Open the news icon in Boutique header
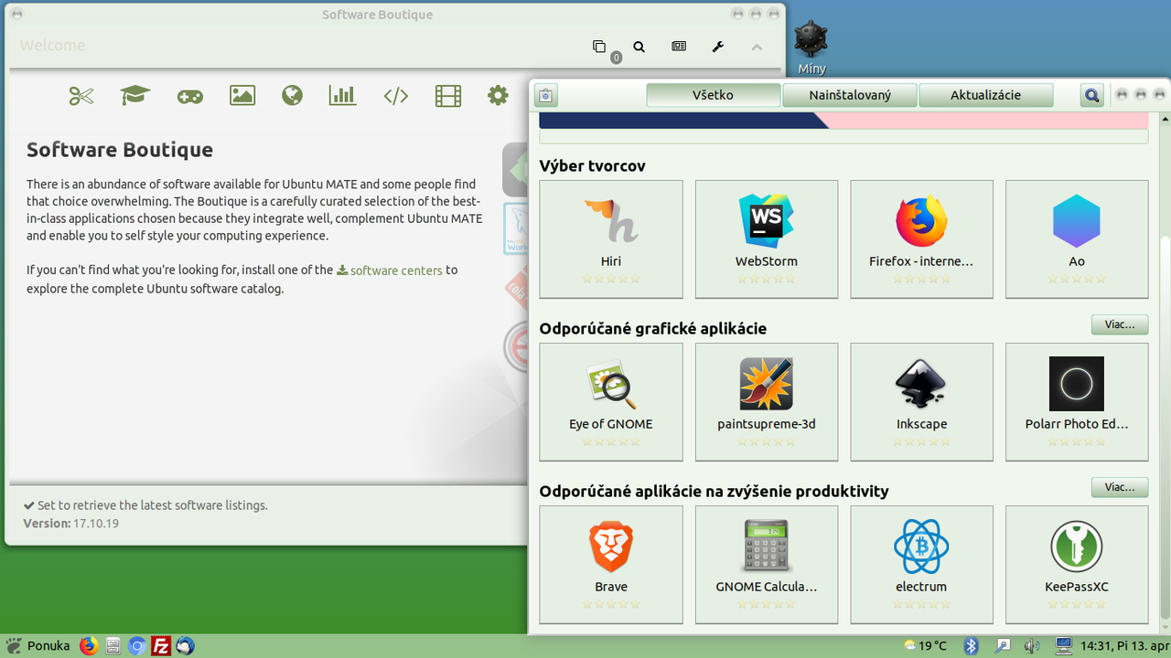Viewport: 1171px width, 658px height. point(679,46)
